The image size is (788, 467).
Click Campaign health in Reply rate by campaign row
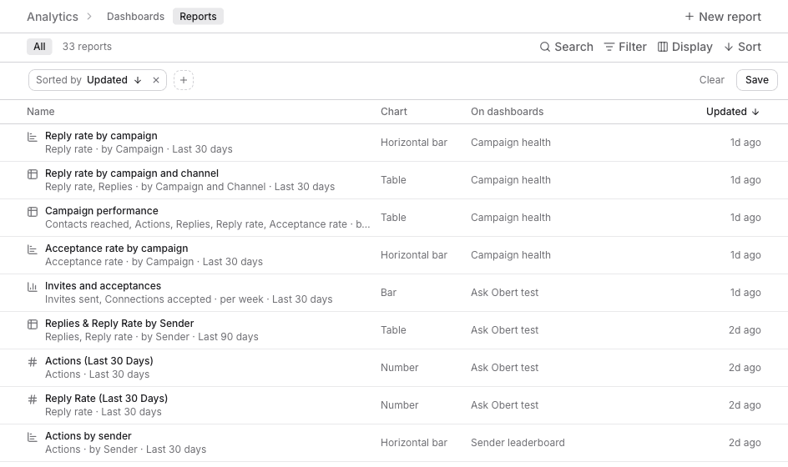click(x=511, y=143)
